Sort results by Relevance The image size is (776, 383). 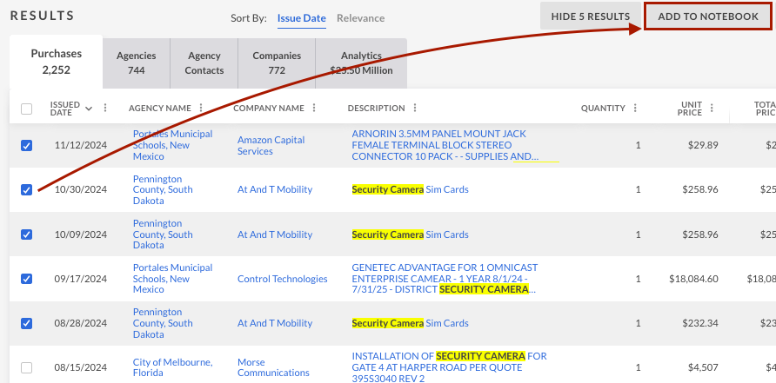(x=360, y=18)
